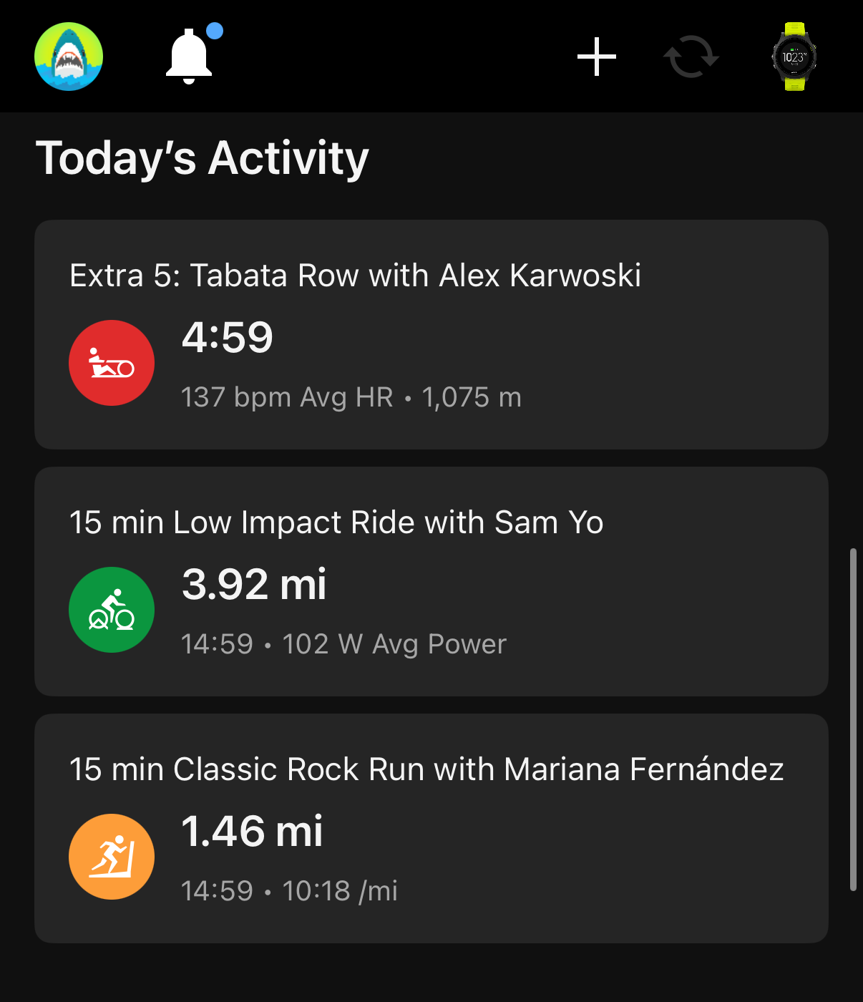Tap the sync refresh icon
The width and height of the screenshot is (863, 1002).
(x=691, y=57)
